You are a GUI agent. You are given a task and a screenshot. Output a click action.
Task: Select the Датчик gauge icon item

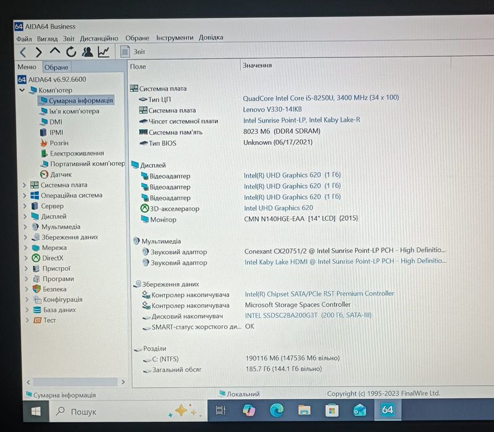(x=44, y=175)
